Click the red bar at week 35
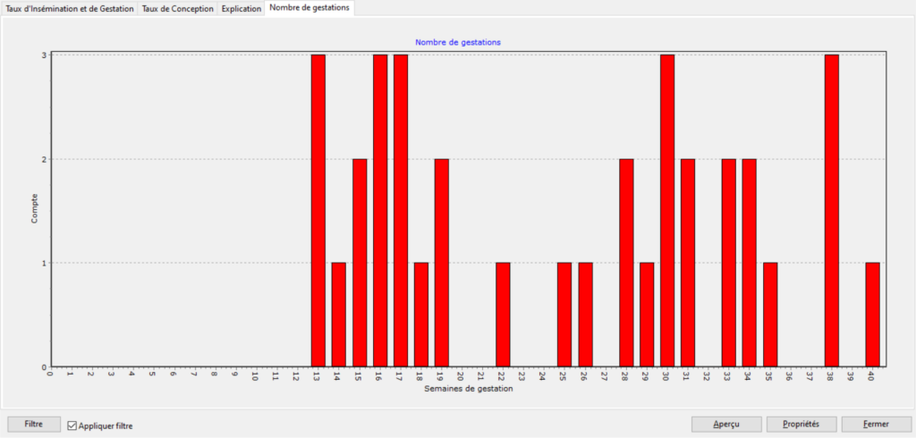The width and height of the screenshot is (916, 438). click(770, 315)
